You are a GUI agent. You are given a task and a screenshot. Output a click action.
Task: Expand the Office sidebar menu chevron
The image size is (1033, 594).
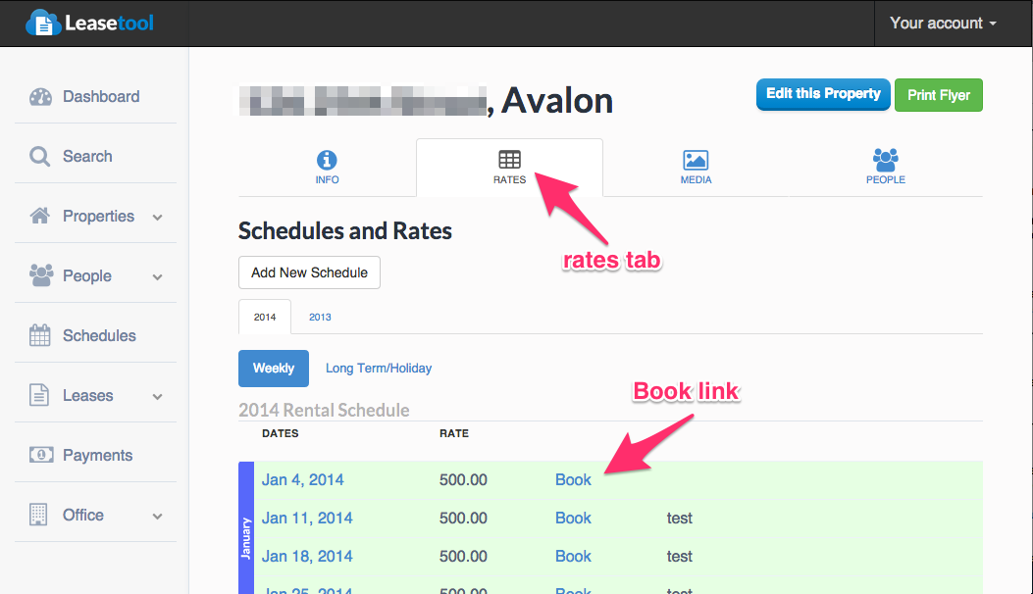click(x=157, y=517)
